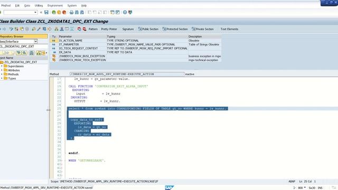Open the Protected Section button
Screen dimensions: 338x190
tap(175, 29)
